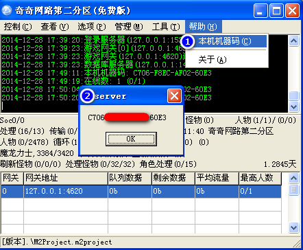Minimize the 奇奇网路第二分区 window
The image size is (303, 250).
[260, 10]
